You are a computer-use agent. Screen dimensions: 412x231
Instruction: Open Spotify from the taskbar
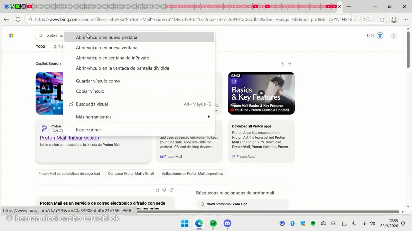(213, 223)
